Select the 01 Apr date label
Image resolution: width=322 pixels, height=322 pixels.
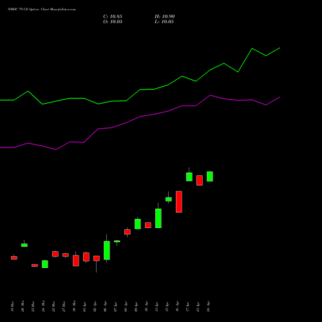tap(84, 307)
